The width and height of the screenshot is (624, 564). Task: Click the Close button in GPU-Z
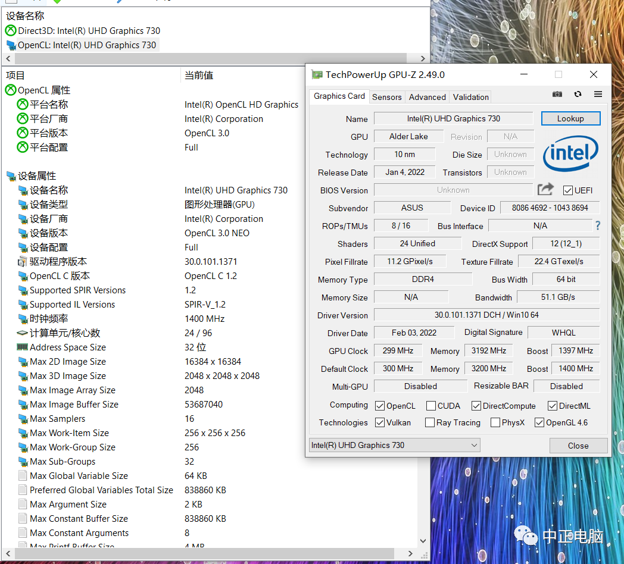click(578, 446)
